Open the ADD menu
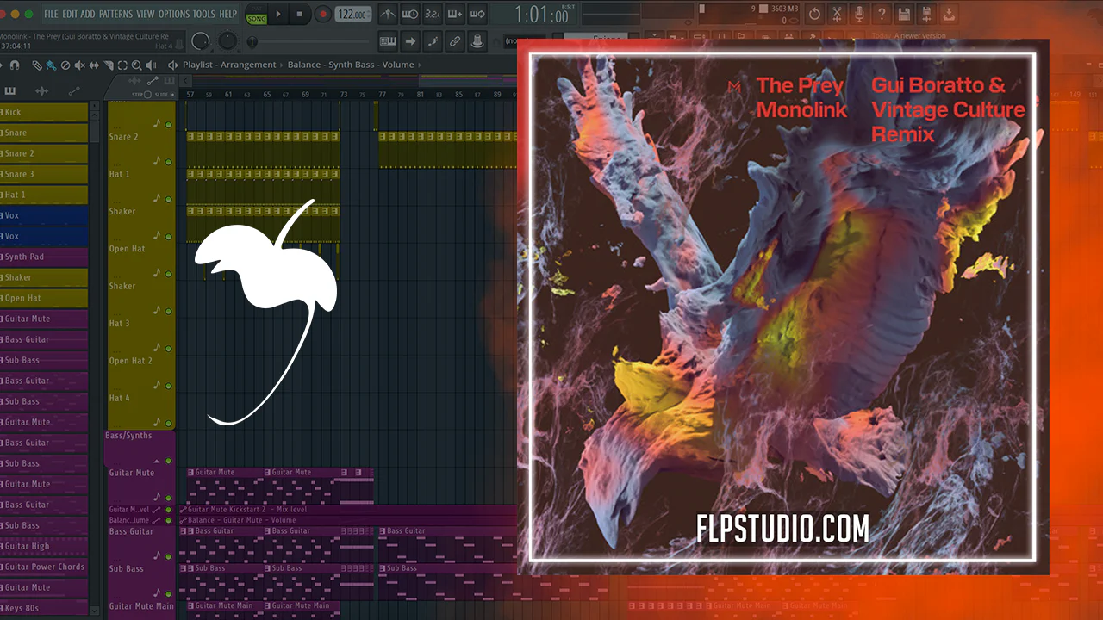The height and width of the screenshot is (620, 1103). coord(88,15)
